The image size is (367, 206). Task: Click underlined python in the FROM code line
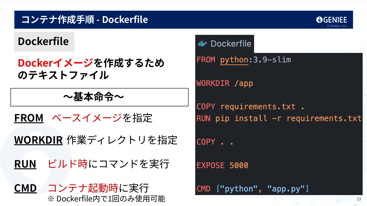pyautogui.click(x=234, y=60)
